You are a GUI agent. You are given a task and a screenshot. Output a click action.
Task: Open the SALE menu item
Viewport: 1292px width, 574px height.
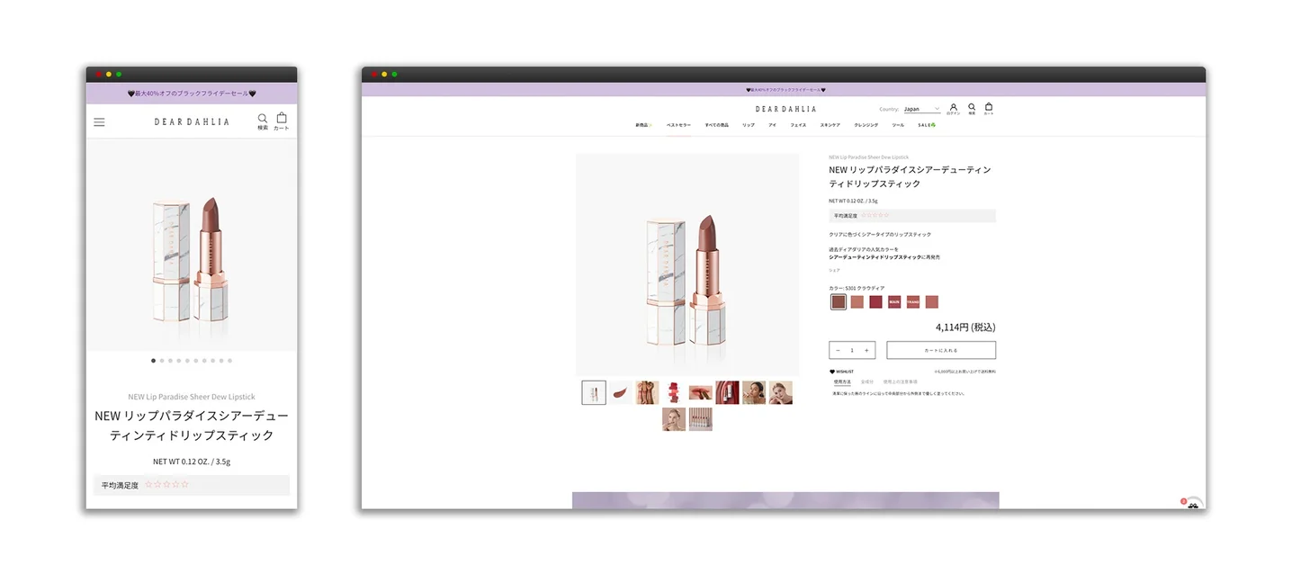pyautogui.click(x=927, y=125)
